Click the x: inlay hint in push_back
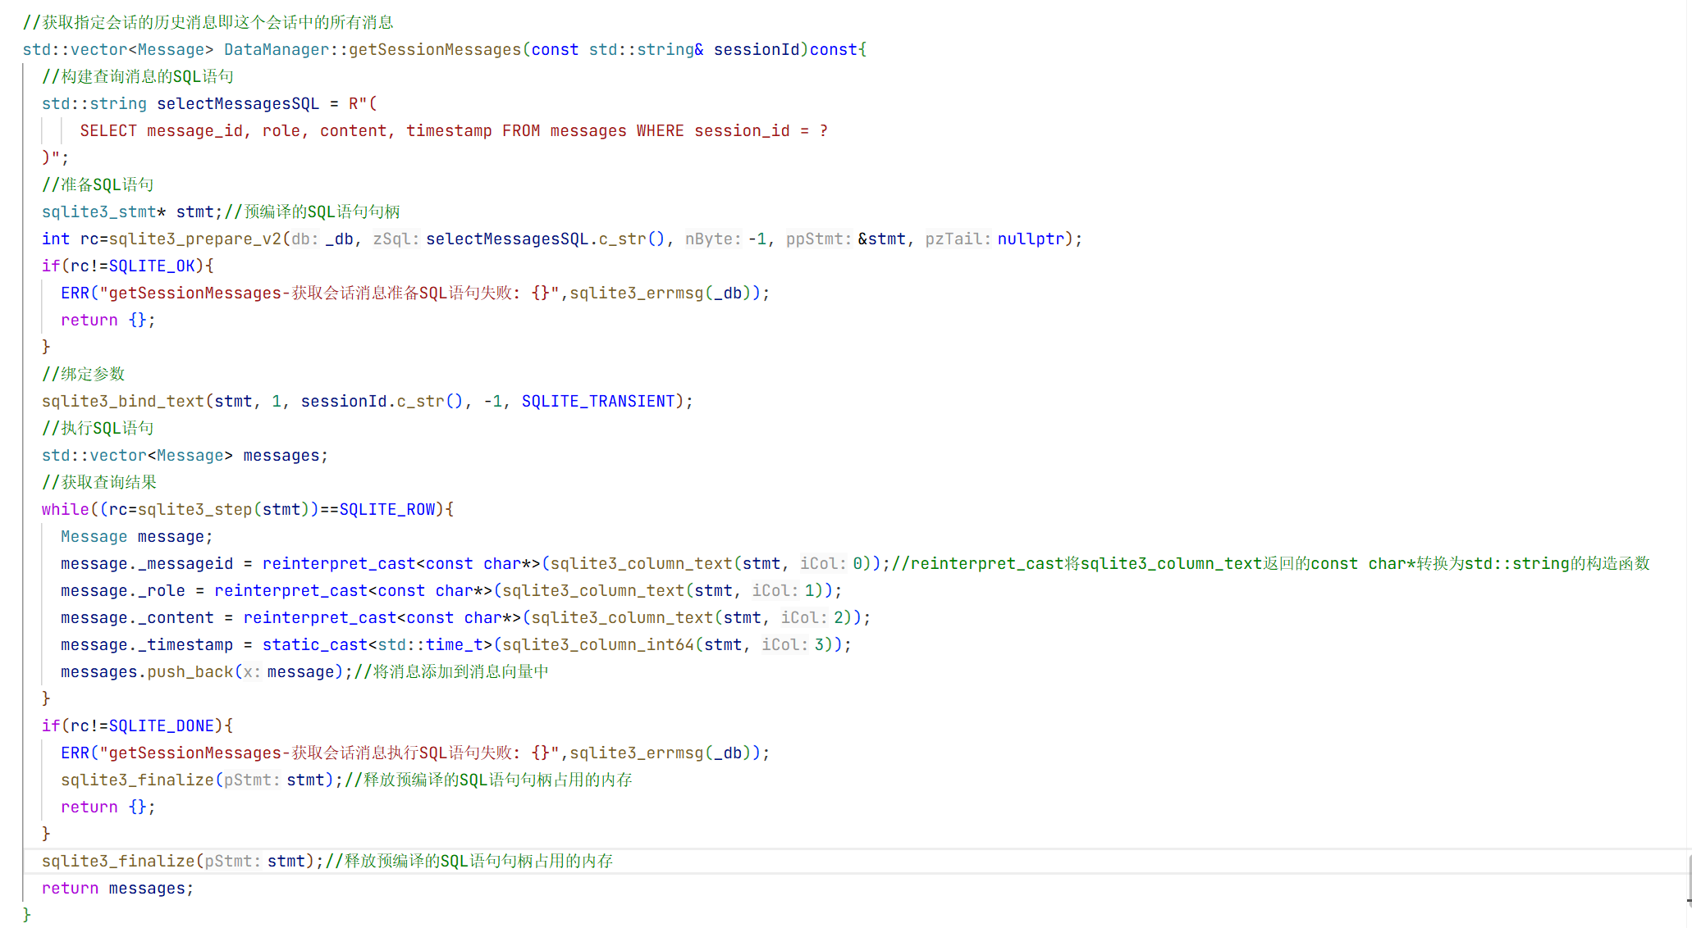This screenshot has height=928, width=1692. (x=252, y=671)
